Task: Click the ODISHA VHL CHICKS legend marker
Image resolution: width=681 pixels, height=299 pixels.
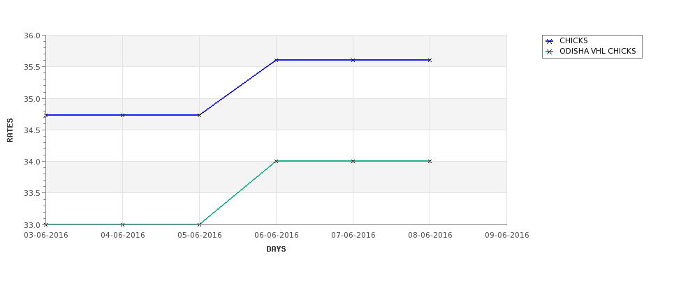Action: coord(550,52)
